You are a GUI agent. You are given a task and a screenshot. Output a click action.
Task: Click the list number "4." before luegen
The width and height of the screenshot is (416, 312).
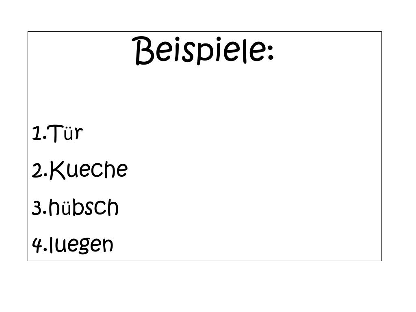point(40,245)
